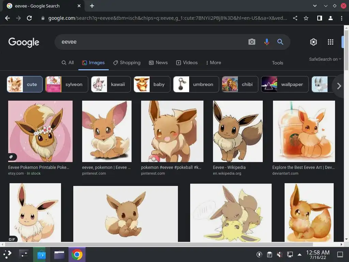Apply the sylveon filter chip
The height and width of the screenshot is (262, 349).
tap(67, 84)
